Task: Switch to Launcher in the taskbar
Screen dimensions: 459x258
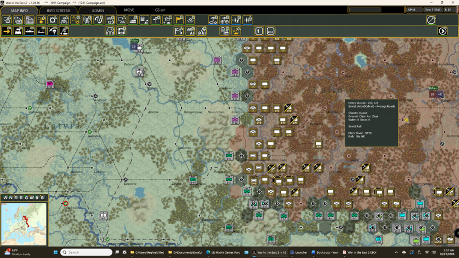Action: (x=299, y=252)
